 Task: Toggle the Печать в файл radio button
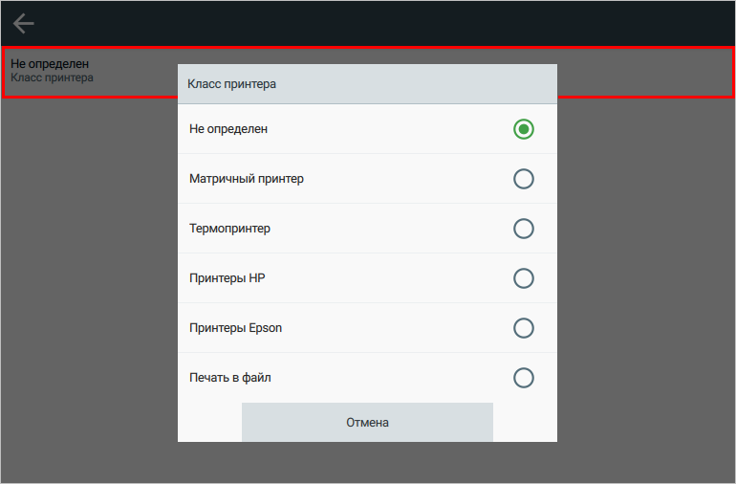point(524,378)
